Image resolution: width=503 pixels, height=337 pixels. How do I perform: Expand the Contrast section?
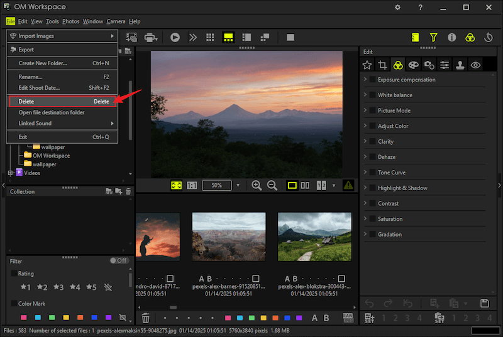[365, 203]
